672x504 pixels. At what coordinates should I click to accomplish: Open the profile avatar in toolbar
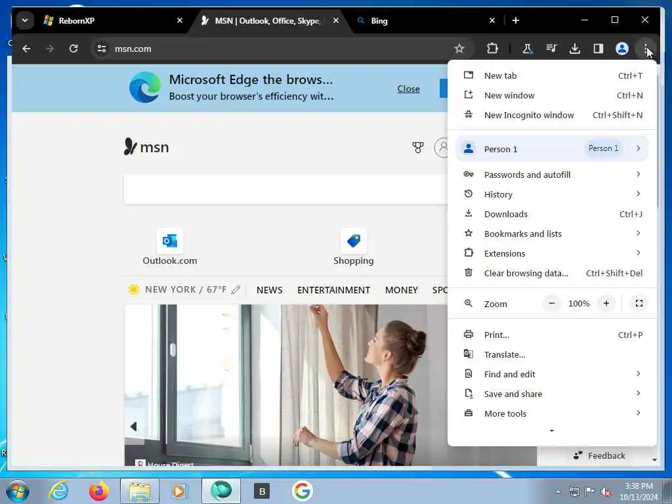(x=622, y=49)
